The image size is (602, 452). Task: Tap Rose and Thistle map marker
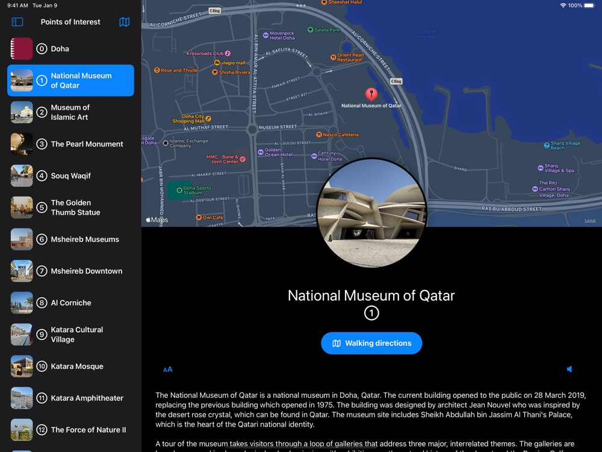(157, 70)
